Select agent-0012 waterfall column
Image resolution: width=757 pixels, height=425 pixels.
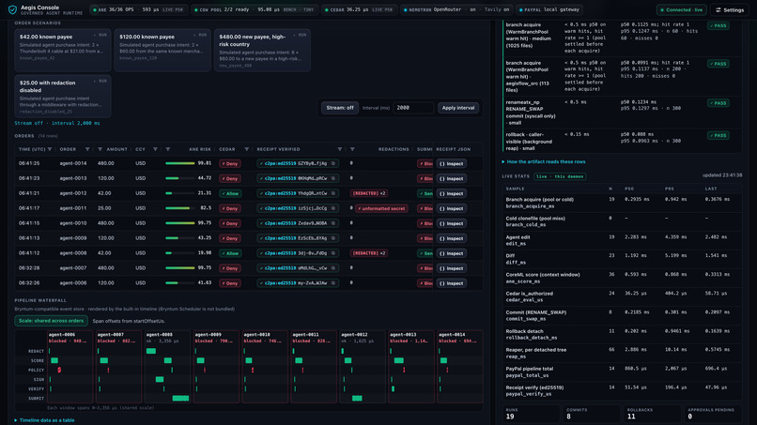363,367
